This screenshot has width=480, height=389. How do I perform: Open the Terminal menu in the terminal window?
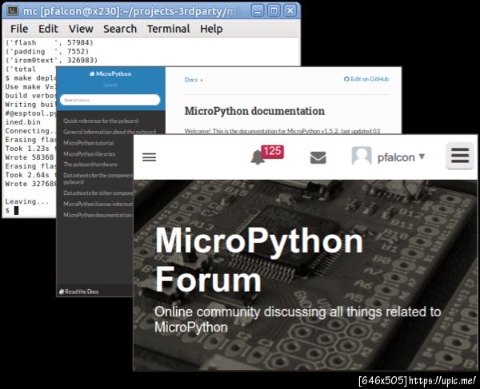click(x=168, y=29)
